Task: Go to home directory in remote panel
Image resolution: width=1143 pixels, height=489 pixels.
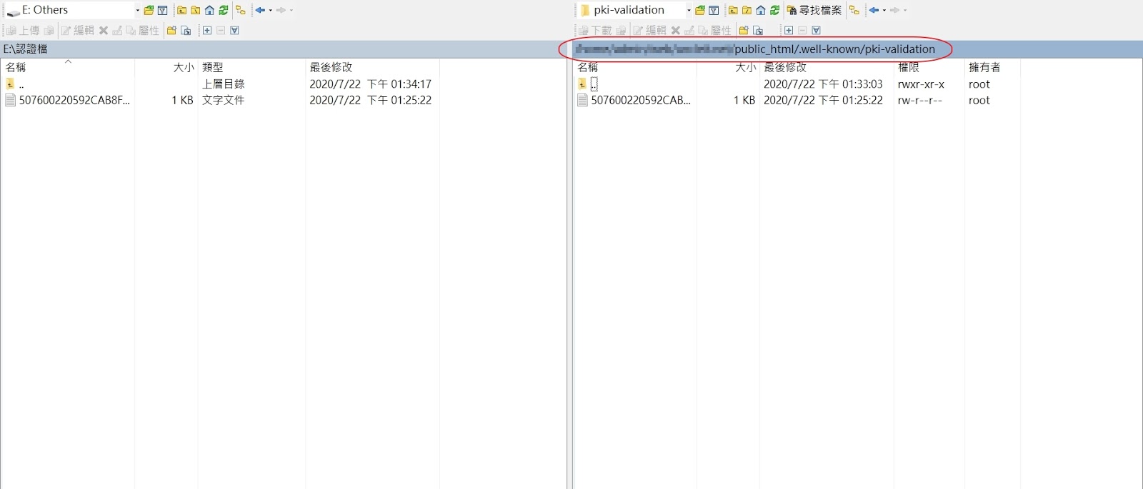Action: point(761,10)
